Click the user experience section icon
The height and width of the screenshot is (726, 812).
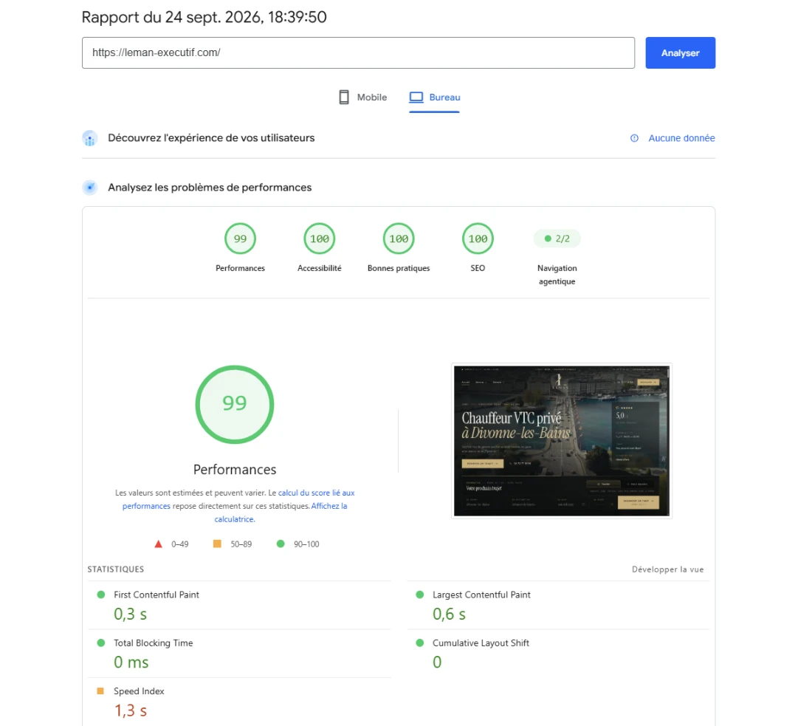[x=89, y=138]
